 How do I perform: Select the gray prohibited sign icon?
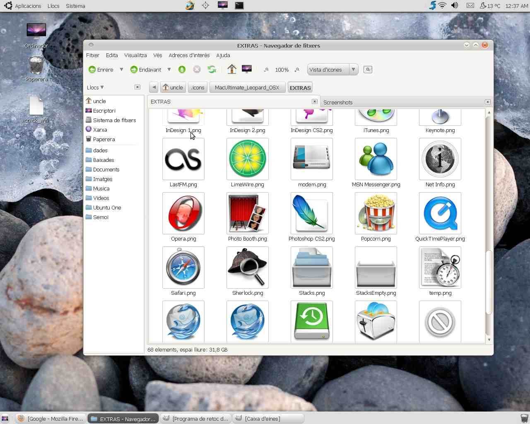click(440, 322)
